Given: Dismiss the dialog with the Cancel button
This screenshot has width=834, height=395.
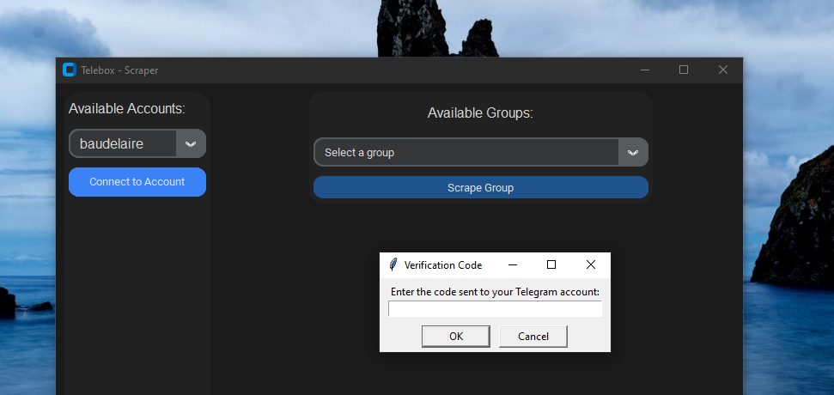Looking at the screenshot, I should click(x=533, y=336).
